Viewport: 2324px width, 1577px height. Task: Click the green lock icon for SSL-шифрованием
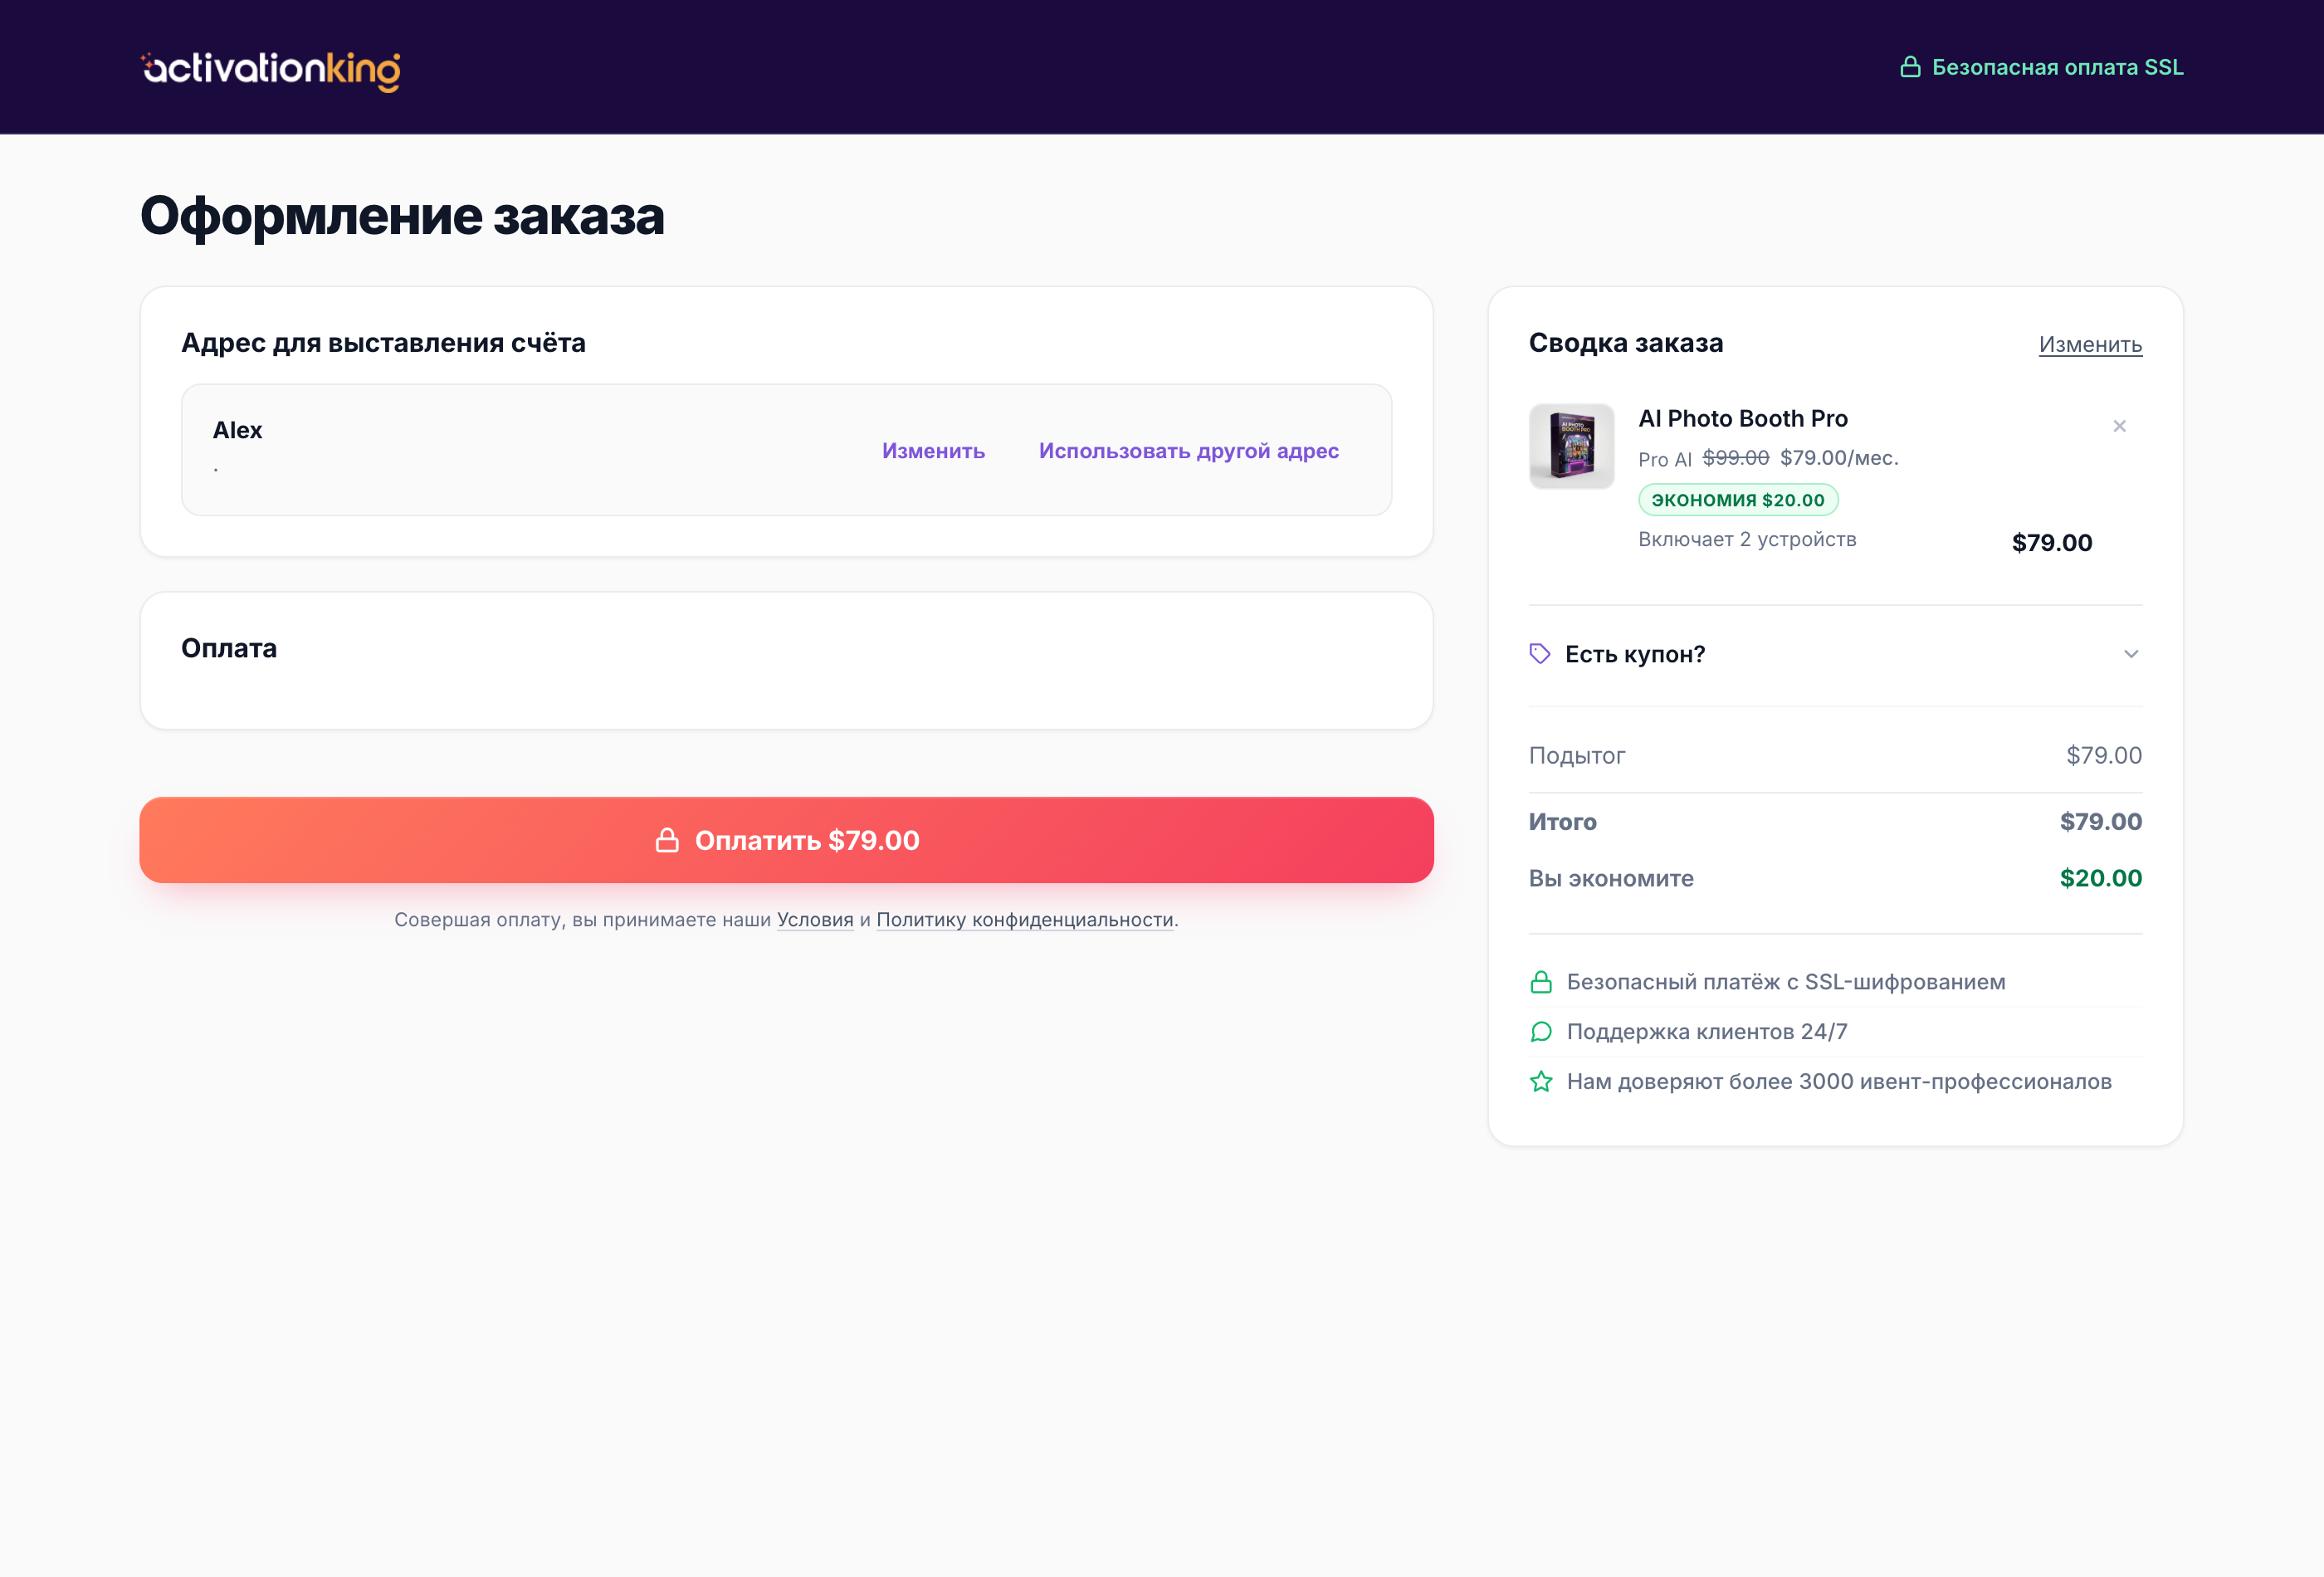(1541, 982)
